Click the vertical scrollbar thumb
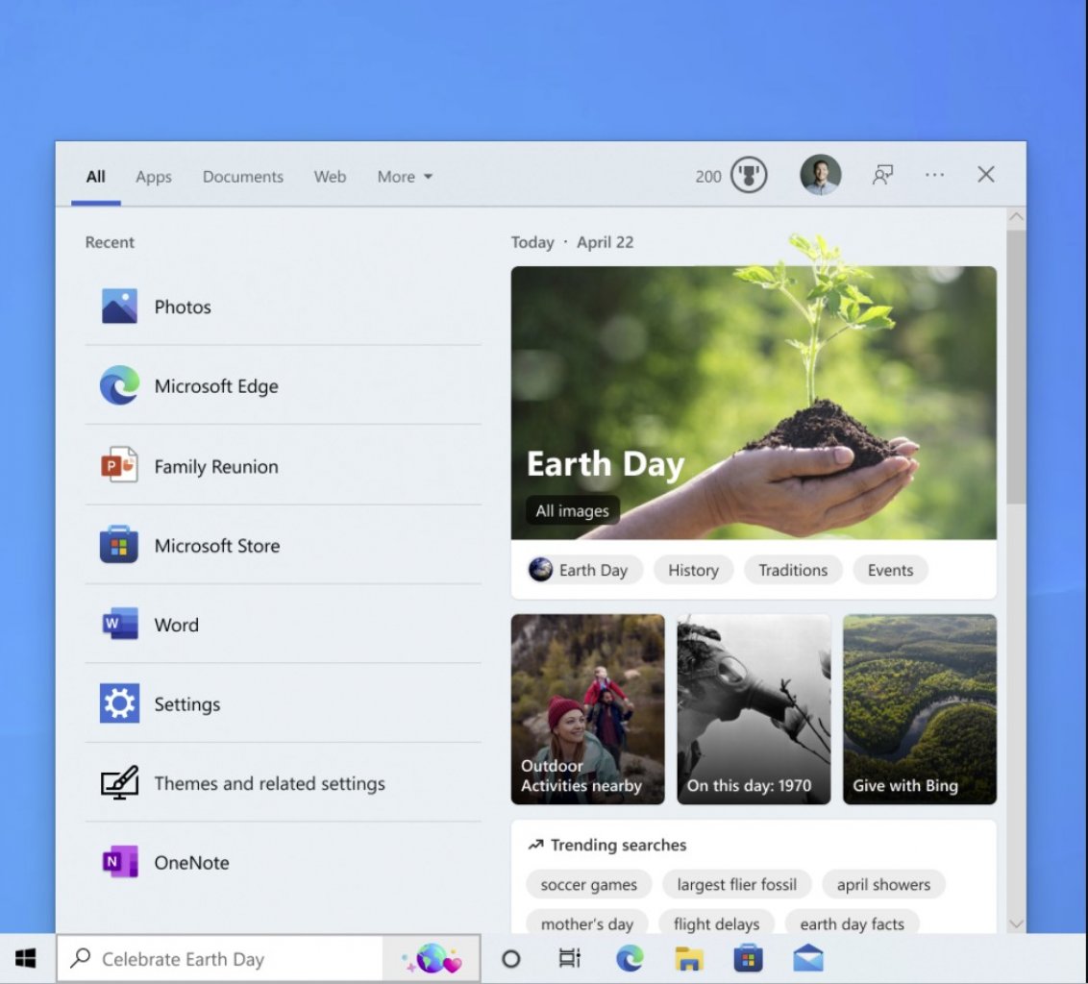Screen dimensions: 1088x984 (1016, 367)
